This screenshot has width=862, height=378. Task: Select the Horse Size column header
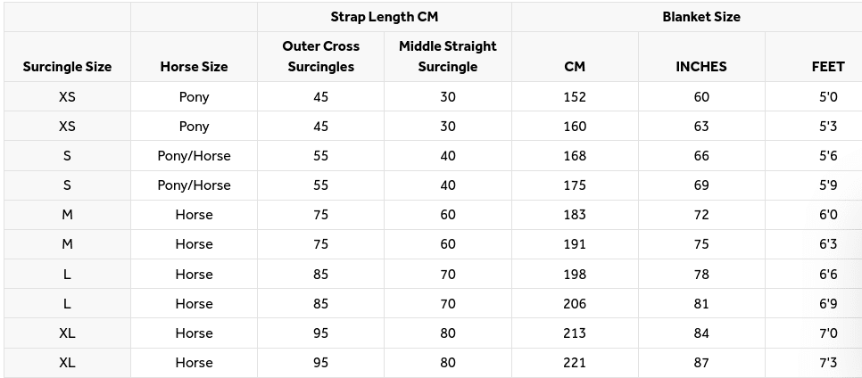194,67
